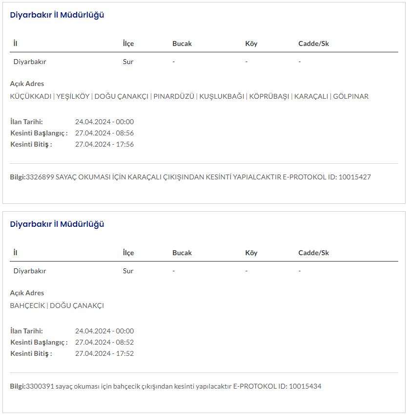Click PINARDÜZÜ in the address list

click(174, 96)
